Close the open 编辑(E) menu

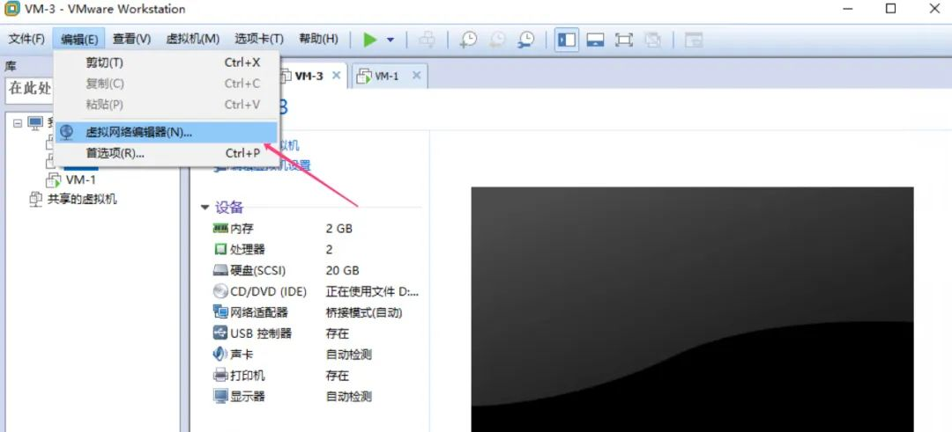point(79,40)
